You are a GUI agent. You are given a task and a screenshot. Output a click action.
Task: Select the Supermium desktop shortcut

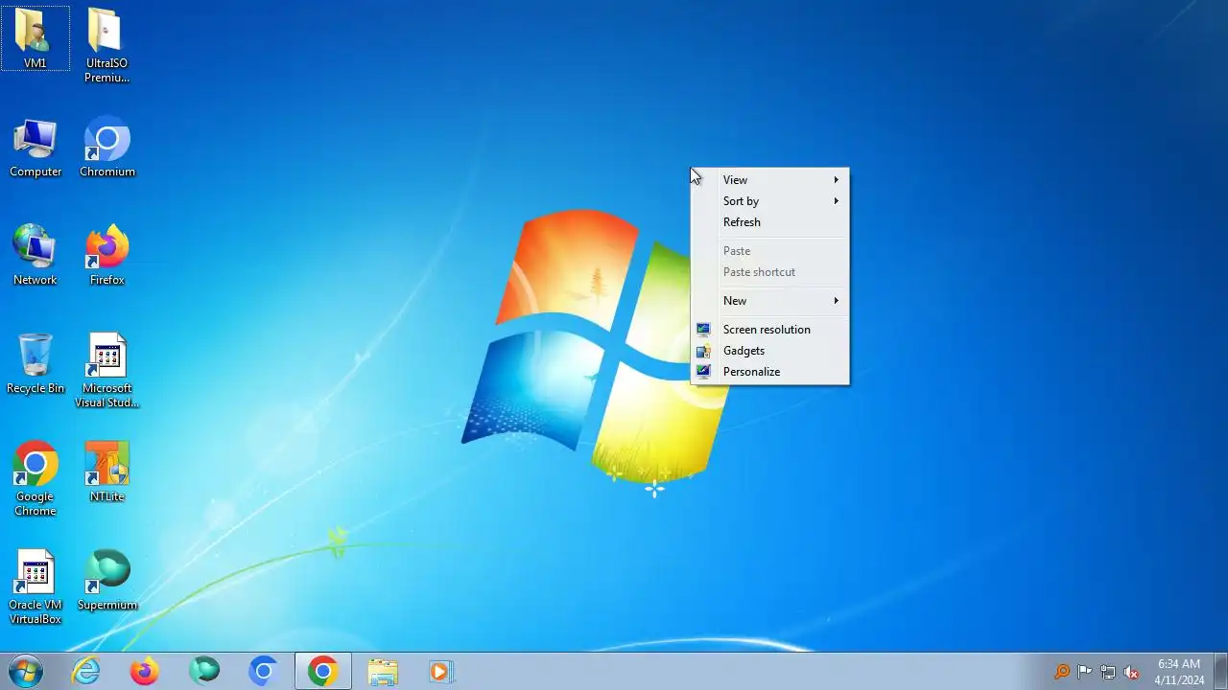point(107,581)
